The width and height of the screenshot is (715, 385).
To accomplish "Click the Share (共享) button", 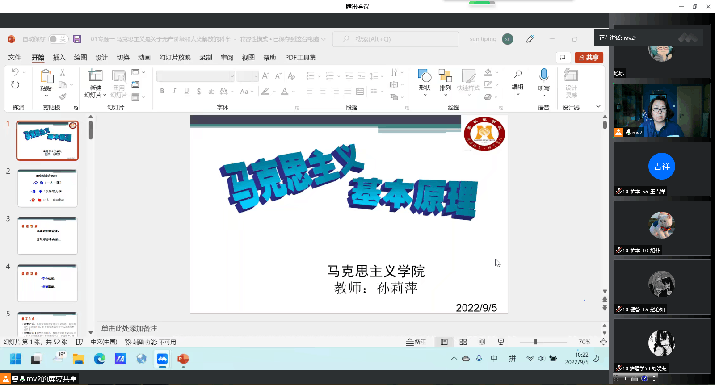I will point(589,58).
